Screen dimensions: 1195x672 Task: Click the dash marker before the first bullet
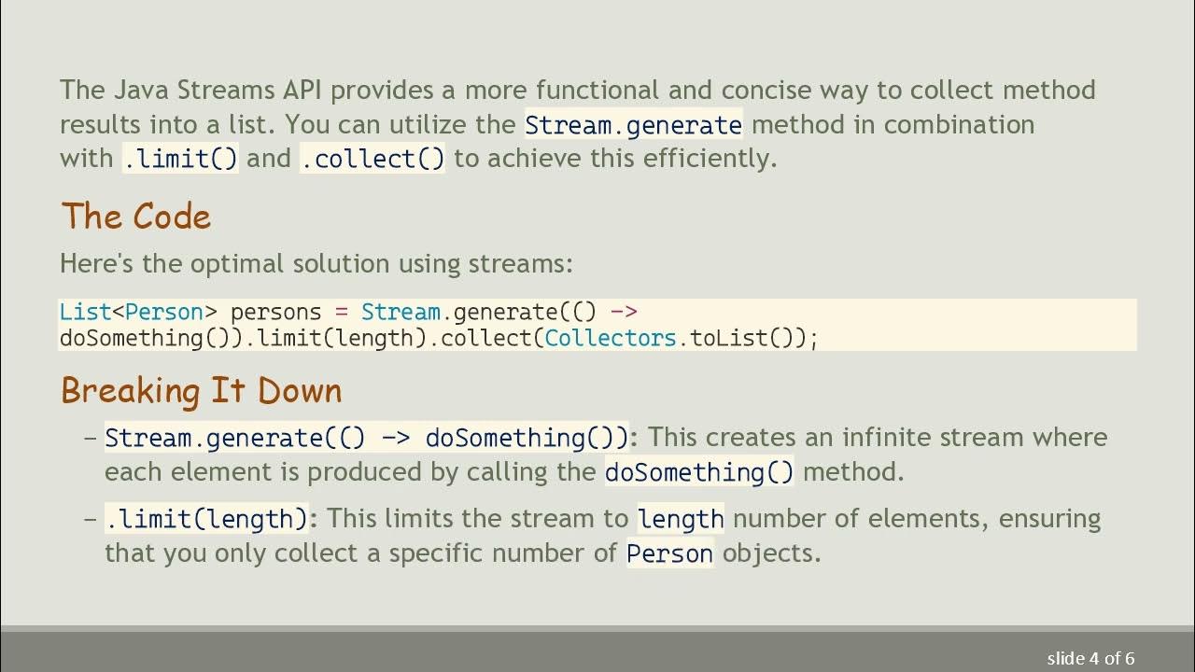point(91,438)
